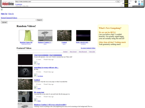The width and height of the screenshot is (145, 108).
Task: Click the '22 views' text
Action: 39,84
